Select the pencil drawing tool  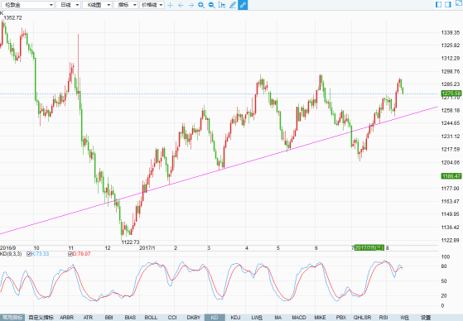233,5
